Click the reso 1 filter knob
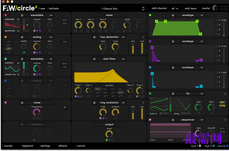Image resolution: width=229 pixels, height=151 pixels. (89, 90)
